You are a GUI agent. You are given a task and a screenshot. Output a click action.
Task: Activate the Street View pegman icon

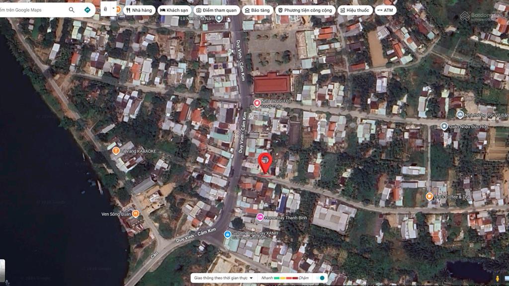click(498, 279)
